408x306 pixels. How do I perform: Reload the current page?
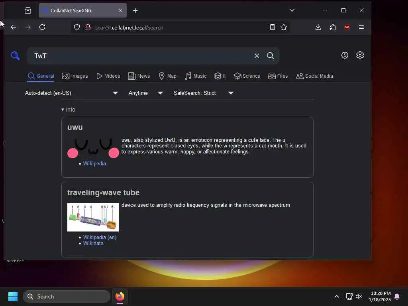[42, 27]
